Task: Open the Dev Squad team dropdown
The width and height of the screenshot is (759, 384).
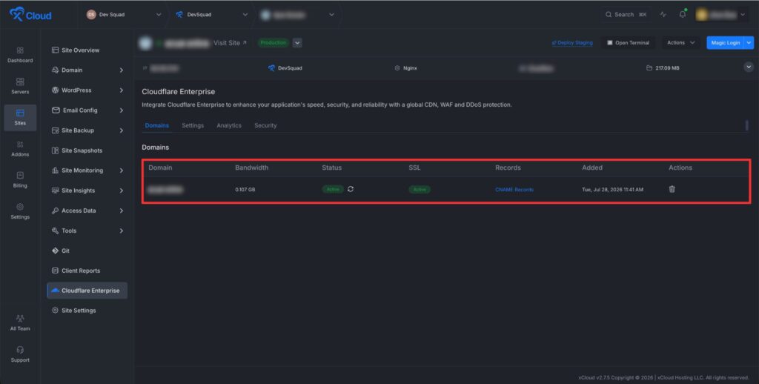Action: (x=124, y=15)
